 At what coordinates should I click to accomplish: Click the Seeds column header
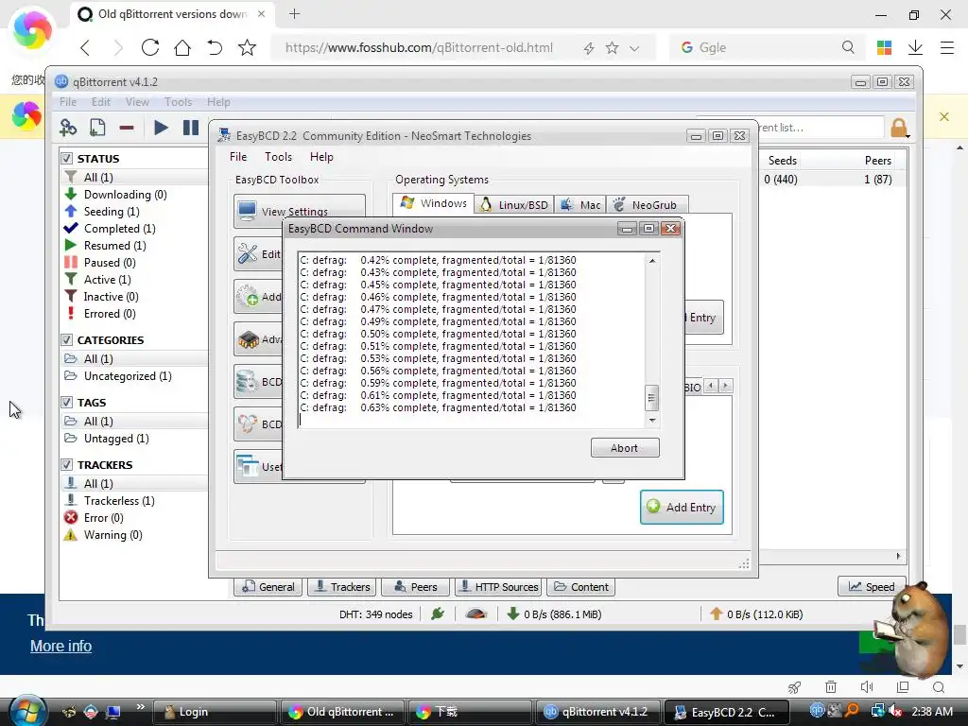tap(782, 161)
